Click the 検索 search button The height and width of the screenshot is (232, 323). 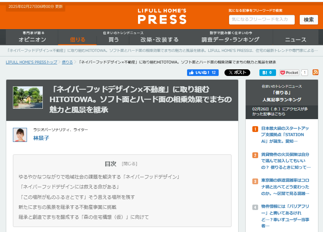[x=309, y=20]
